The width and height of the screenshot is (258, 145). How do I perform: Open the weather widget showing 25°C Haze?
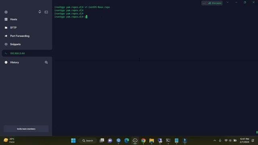click(9, 141)
